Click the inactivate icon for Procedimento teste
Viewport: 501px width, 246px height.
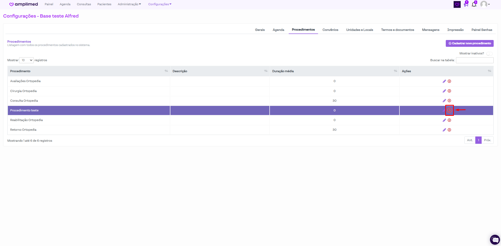coord(449,110)
